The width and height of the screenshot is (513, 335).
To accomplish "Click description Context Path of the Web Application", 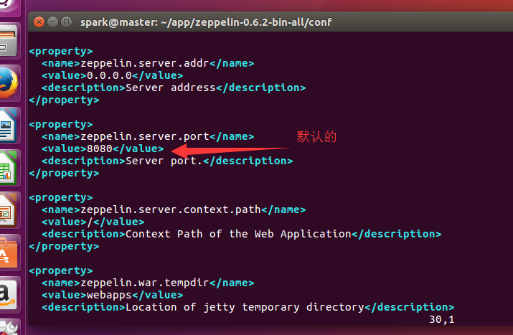I will [238, 235].
